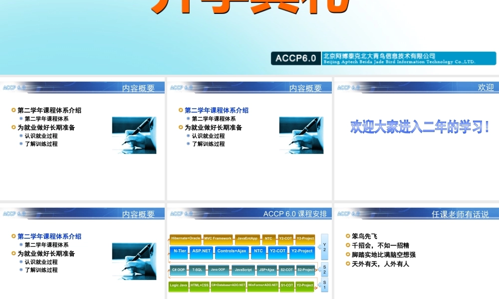499x299 pixels.
Task: Click the C# OOP module block
Action: click(x=179, y=270)
